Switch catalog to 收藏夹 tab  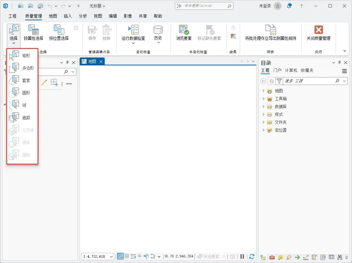pyautogui.click(x=307, y=70)
